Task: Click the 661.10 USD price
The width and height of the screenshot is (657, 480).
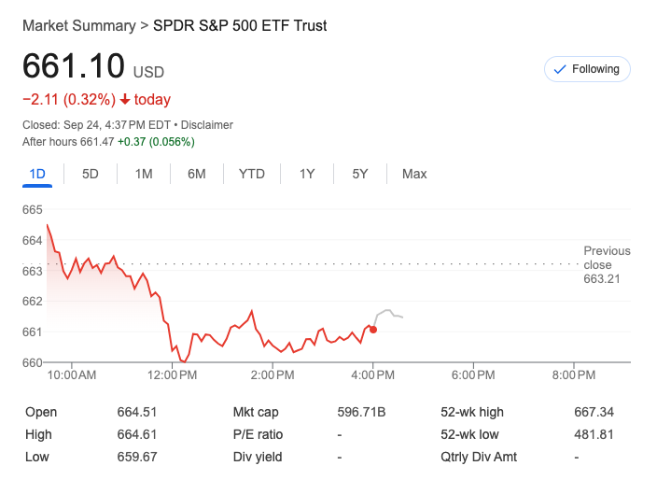Action: pyautogui.click(x=74, y=67)
